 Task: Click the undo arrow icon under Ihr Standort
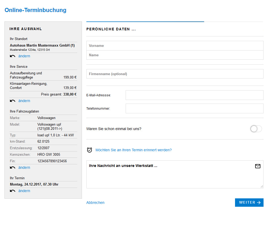[x=13, y=56]
